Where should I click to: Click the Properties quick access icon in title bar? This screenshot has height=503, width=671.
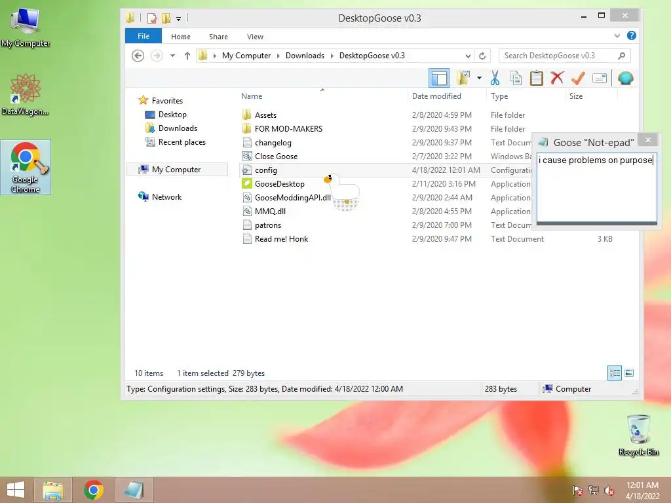[152, 18]
